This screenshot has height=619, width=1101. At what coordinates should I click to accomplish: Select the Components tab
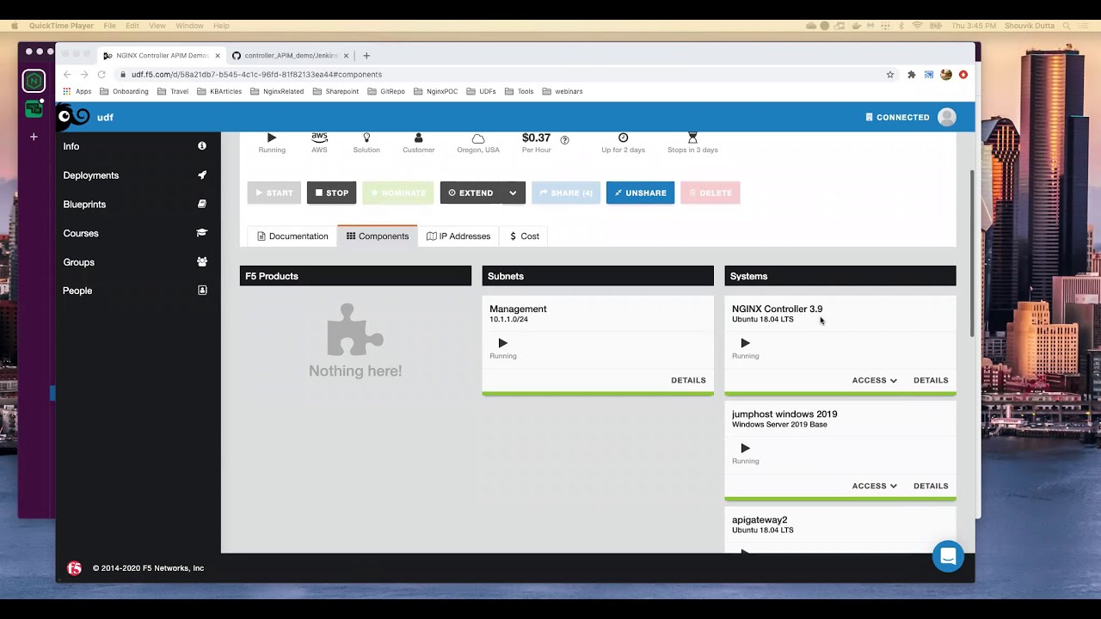378,236
